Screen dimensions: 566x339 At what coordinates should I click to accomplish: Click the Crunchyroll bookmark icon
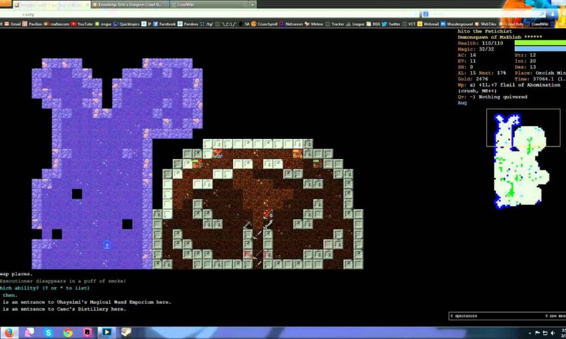click(253, 24)
